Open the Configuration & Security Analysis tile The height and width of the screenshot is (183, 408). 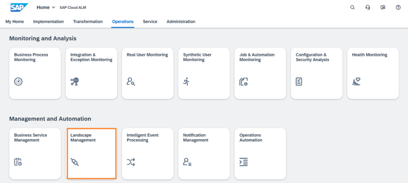click(316, 73)
